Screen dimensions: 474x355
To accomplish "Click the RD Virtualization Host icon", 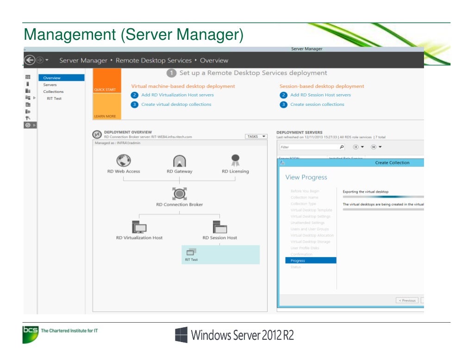I will click(139, 227).
